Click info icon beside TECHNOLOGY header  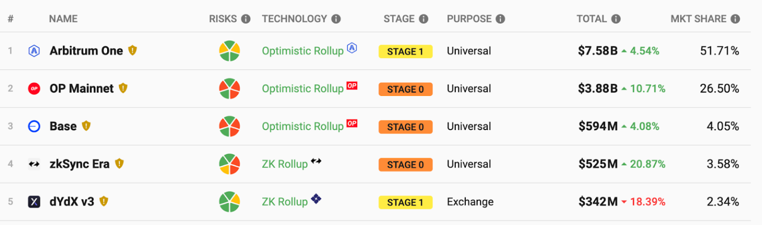pyautogui.click(x=336, y=19)
